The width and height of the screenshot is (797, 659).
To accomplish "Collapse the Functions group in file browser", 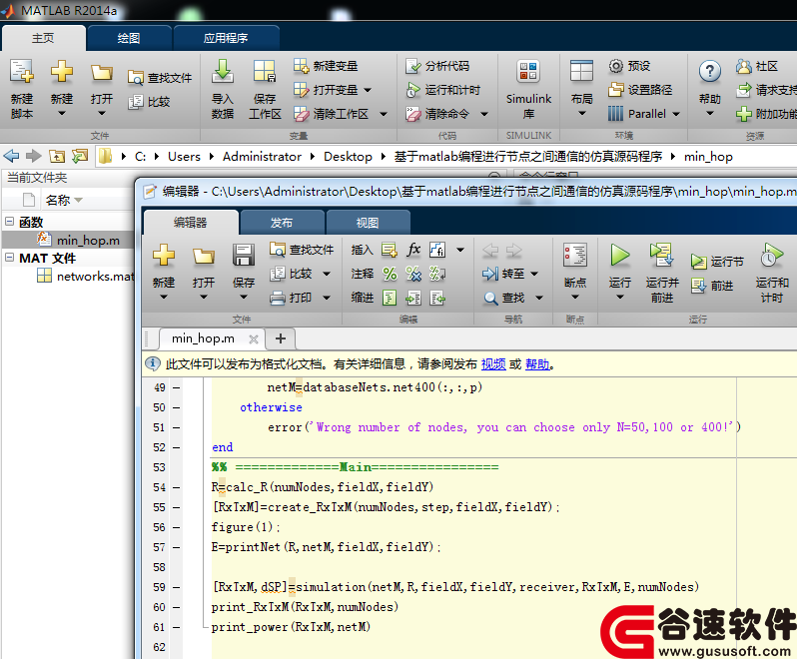I will pos(9,222).
